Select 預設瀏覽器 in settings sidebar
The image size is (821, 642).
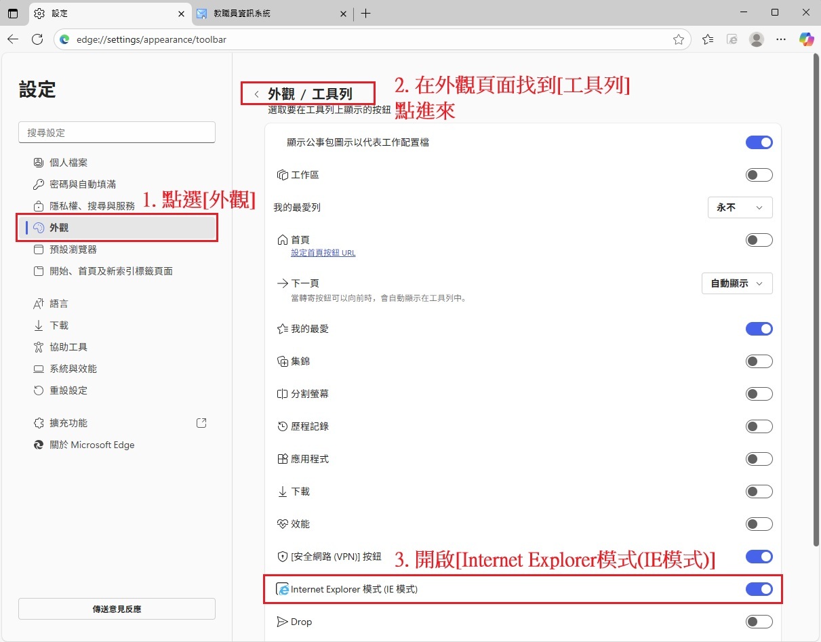73,249
